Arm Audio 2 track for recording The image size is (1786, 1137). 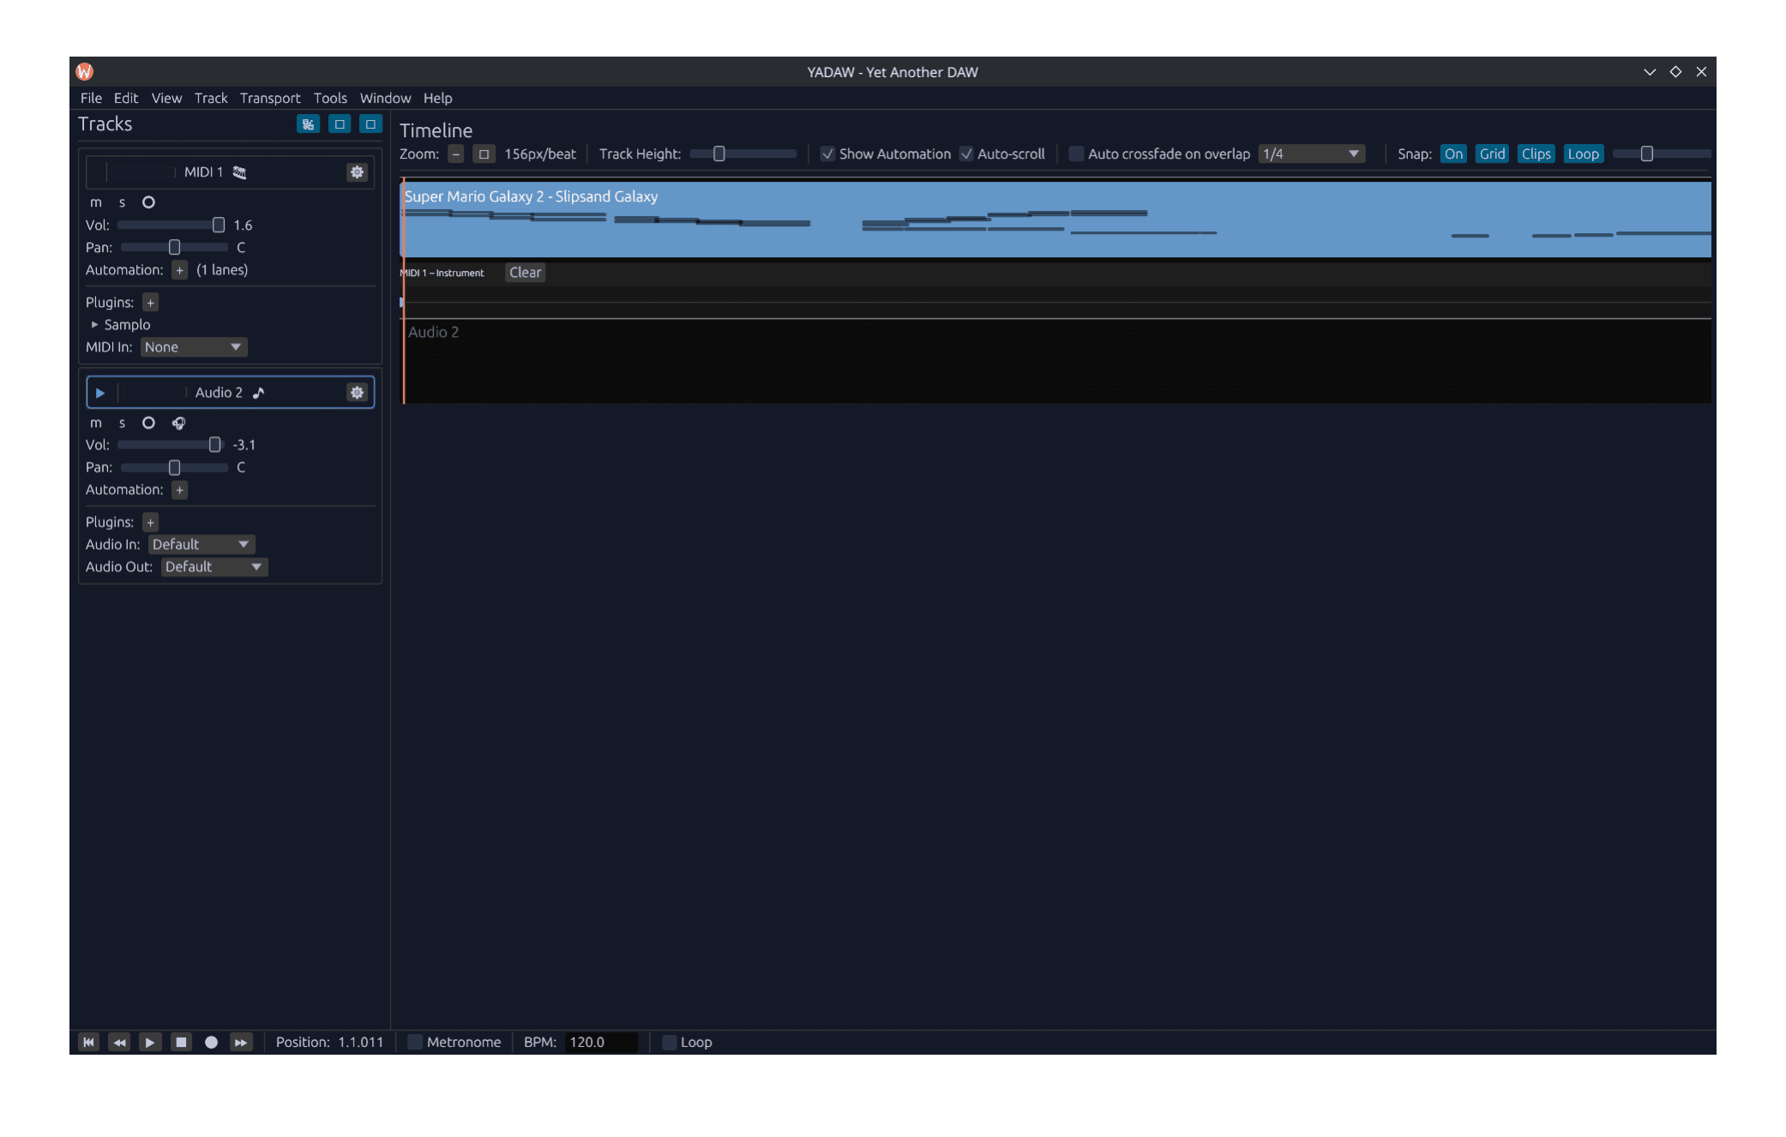pyautogui.click(x=148, y=423)
